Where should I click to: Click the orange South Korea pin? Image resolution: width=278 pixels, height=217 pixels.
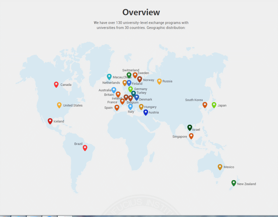[x=205, y=105]
